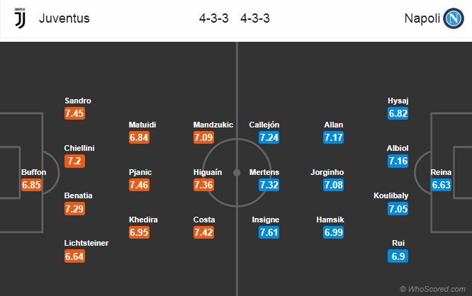Click Rui's 6.9 rating badge
This screenshot has height=296, width=472.
(x=398, y=256)
